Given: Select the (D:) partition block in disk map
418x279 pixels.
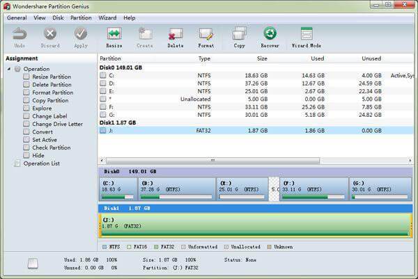Looking at the screenshot, I should (177, 188).
